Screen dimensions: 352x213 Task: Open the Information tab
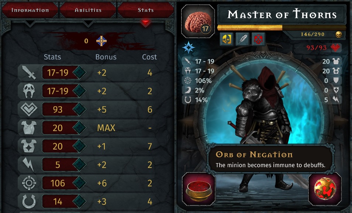click(30, 10)
